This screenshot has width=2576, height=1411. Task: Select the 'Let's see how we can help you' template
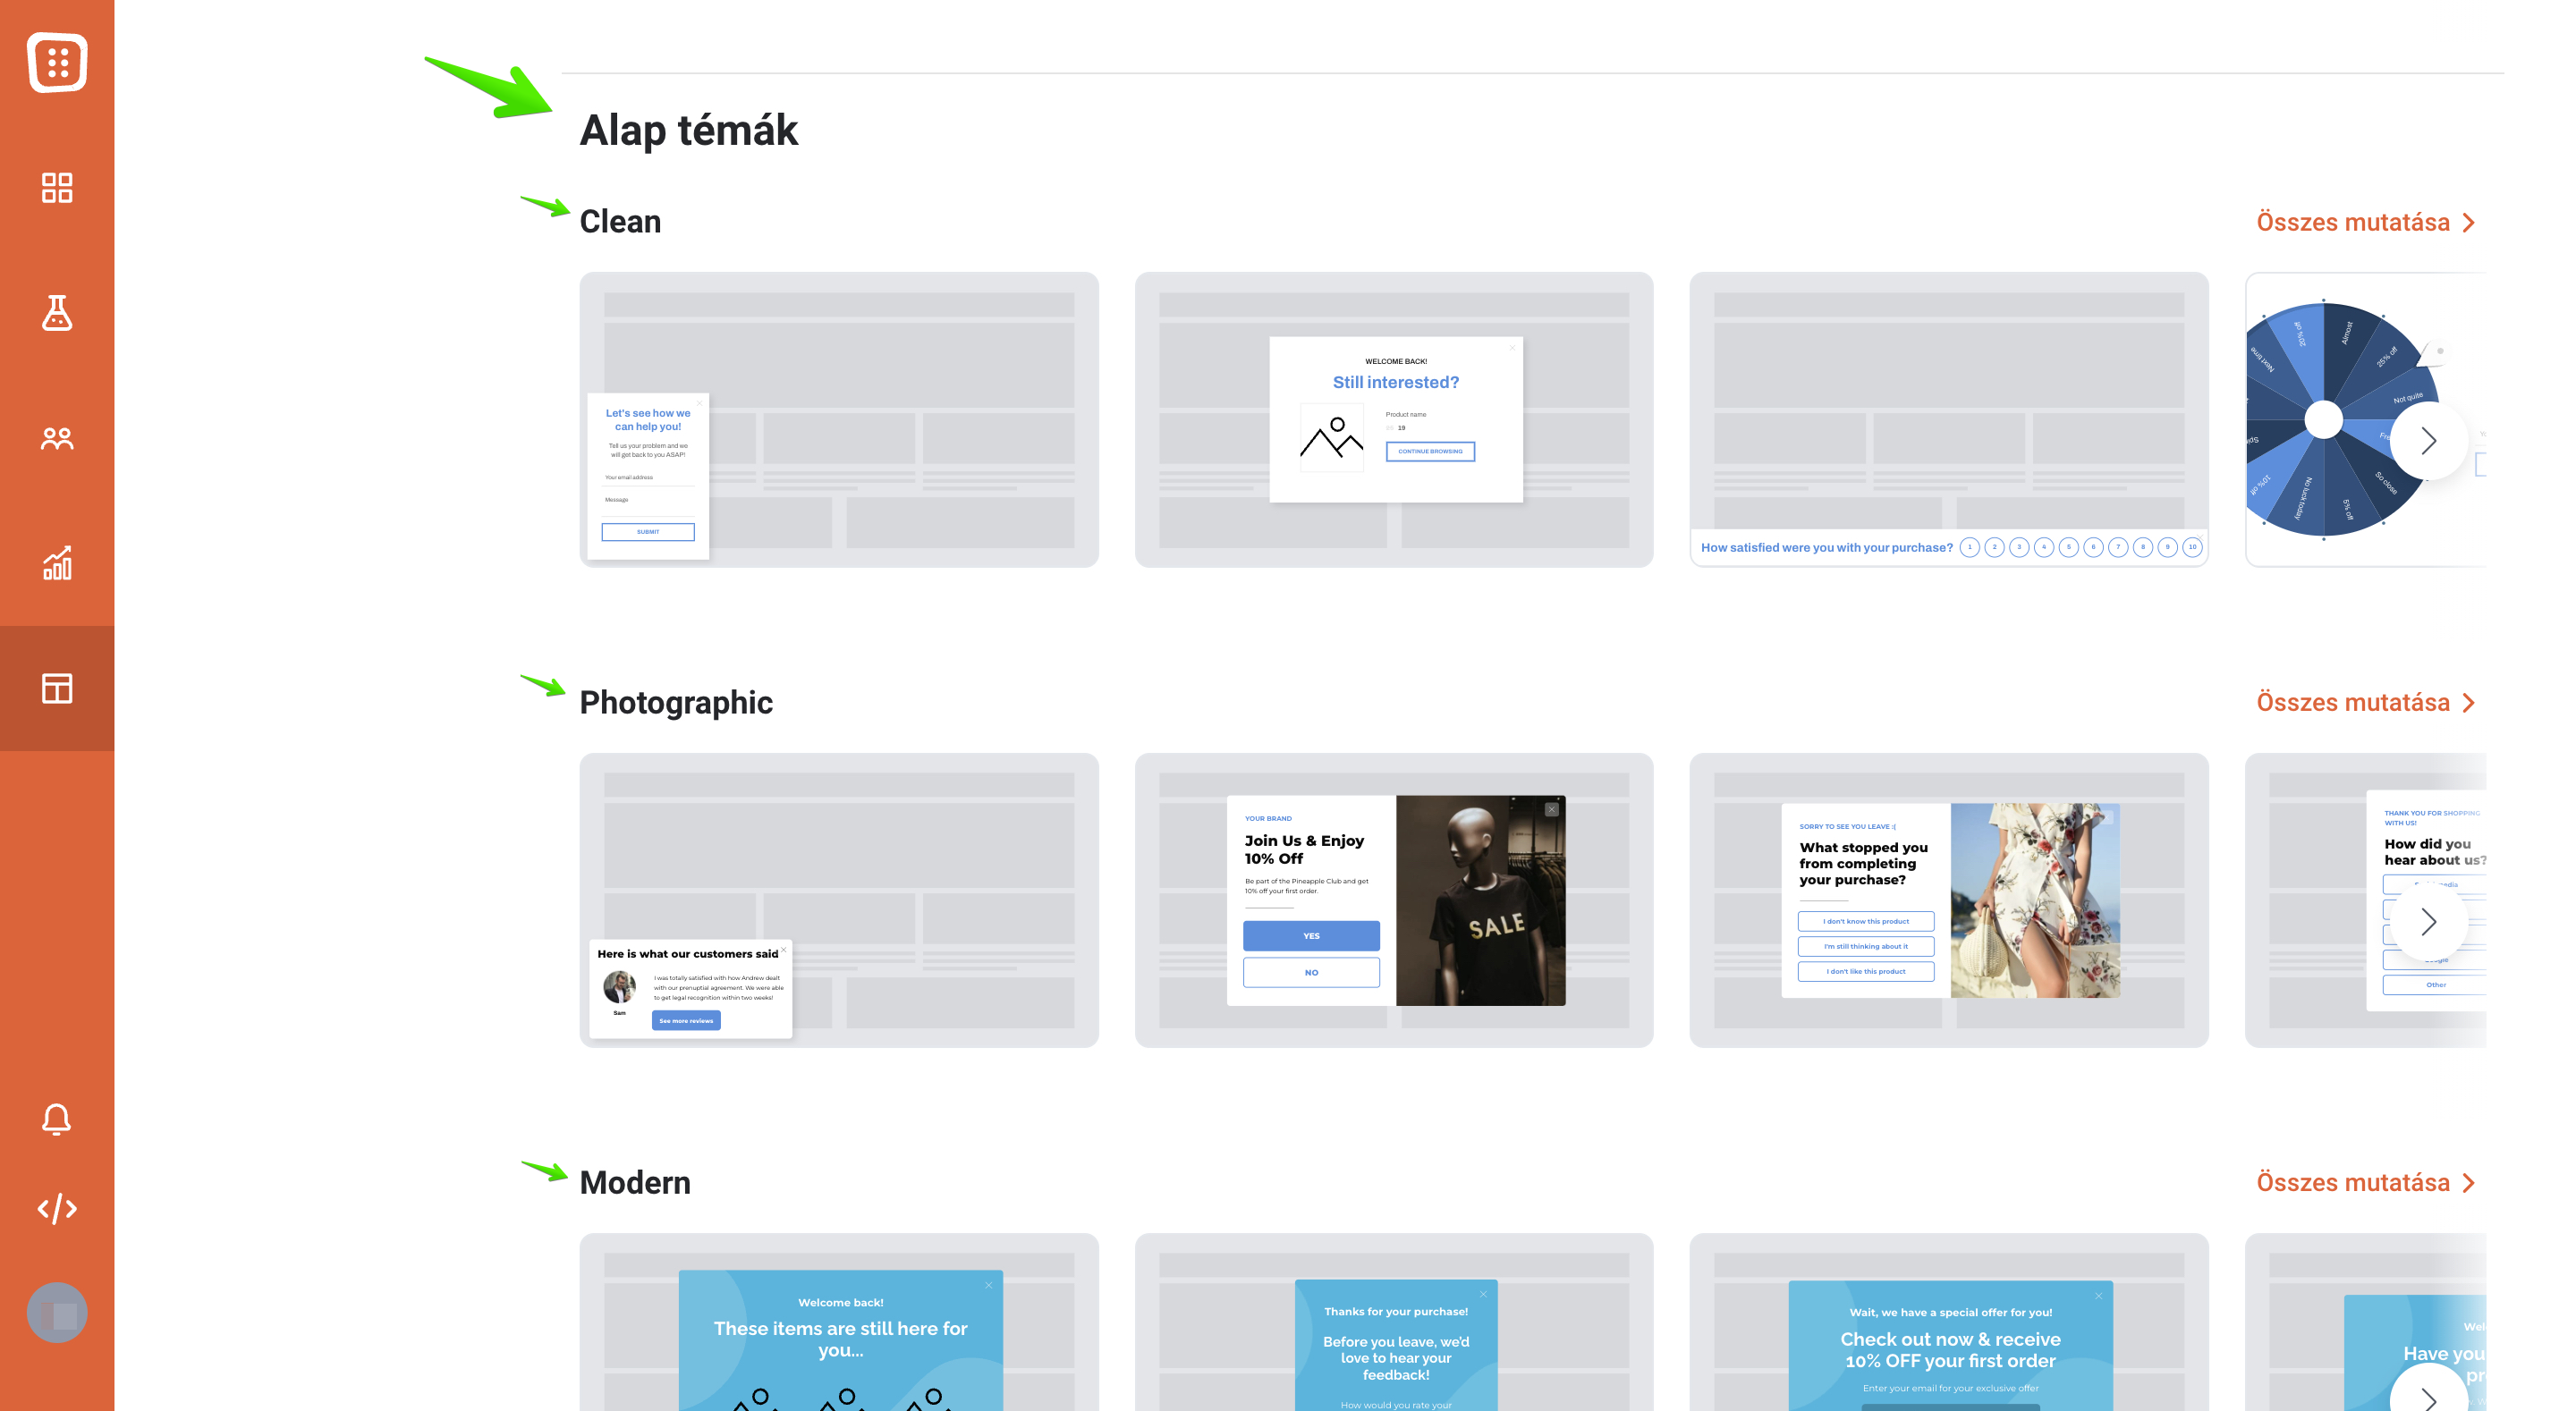[x=839, y=419]
